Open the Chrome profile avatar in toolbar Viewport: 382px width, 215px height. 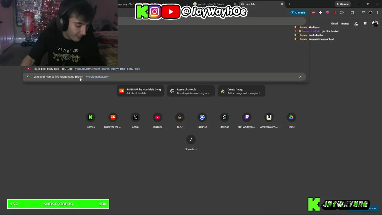click(370, 13)
